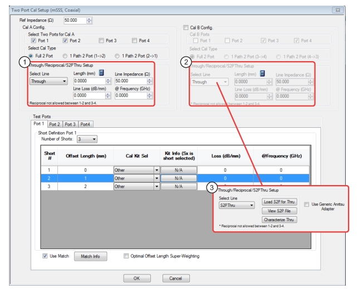Select short row number 2

[49, 178]
